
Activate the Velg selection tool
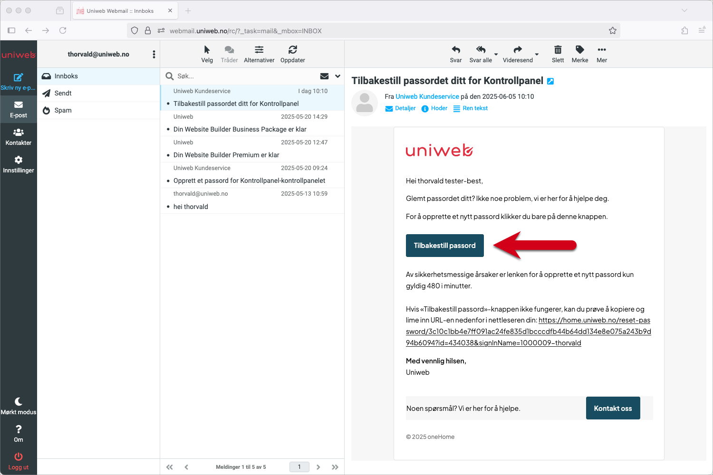(207, 54)
